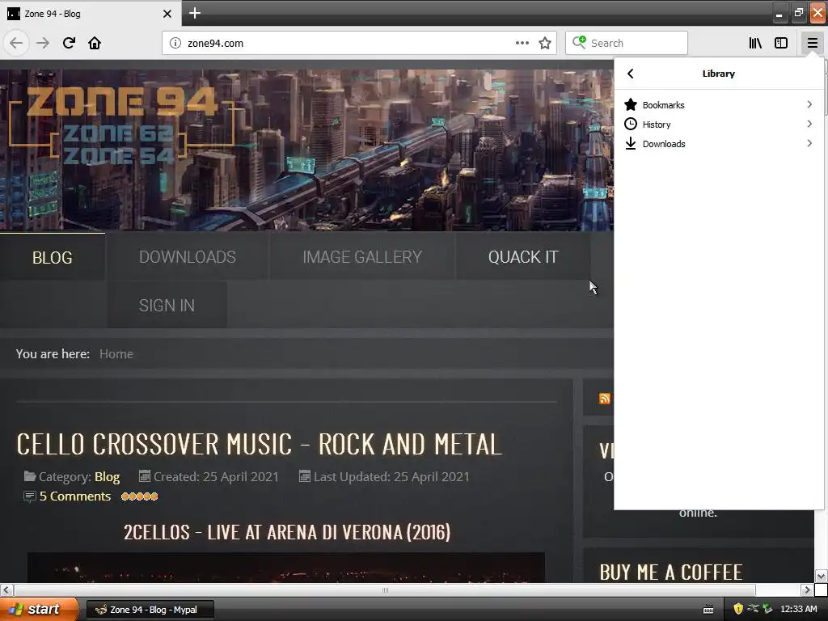Open the SIGN IN navigation item
The height and width of the screenshot is (621, 828).
[167, 305]
